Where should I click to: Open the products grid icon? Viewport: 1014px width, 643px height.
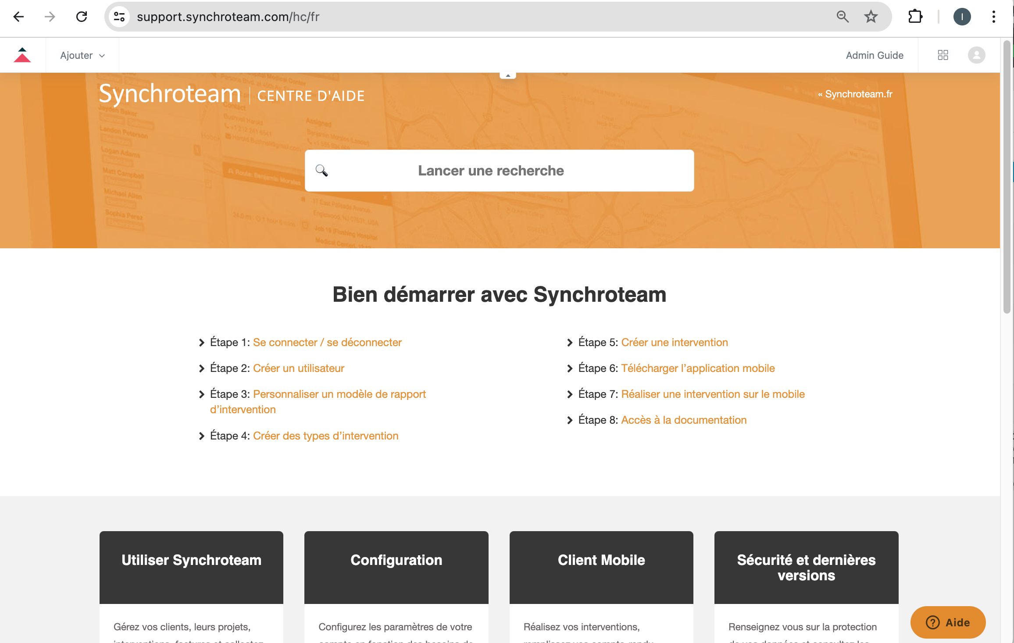click(943, 55)
